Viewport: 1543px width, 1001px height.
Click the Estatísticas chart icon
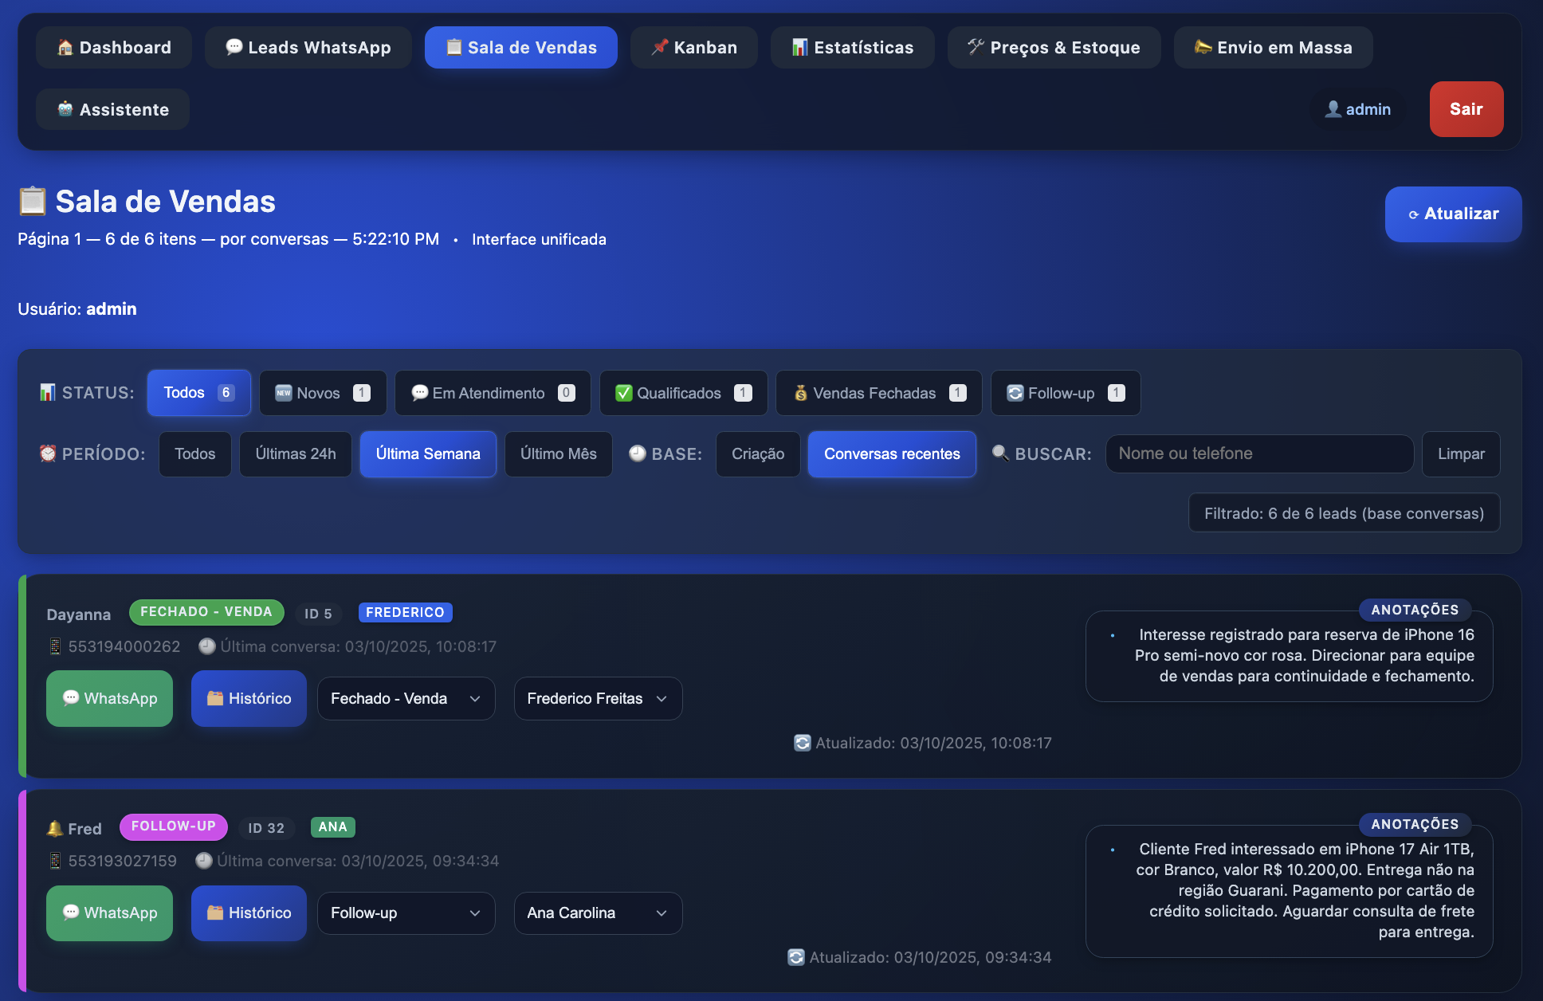[799, 48]
